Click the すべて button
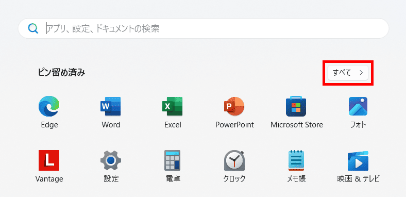Viewport: 406px width, 197px height. [x=348, y=73]
